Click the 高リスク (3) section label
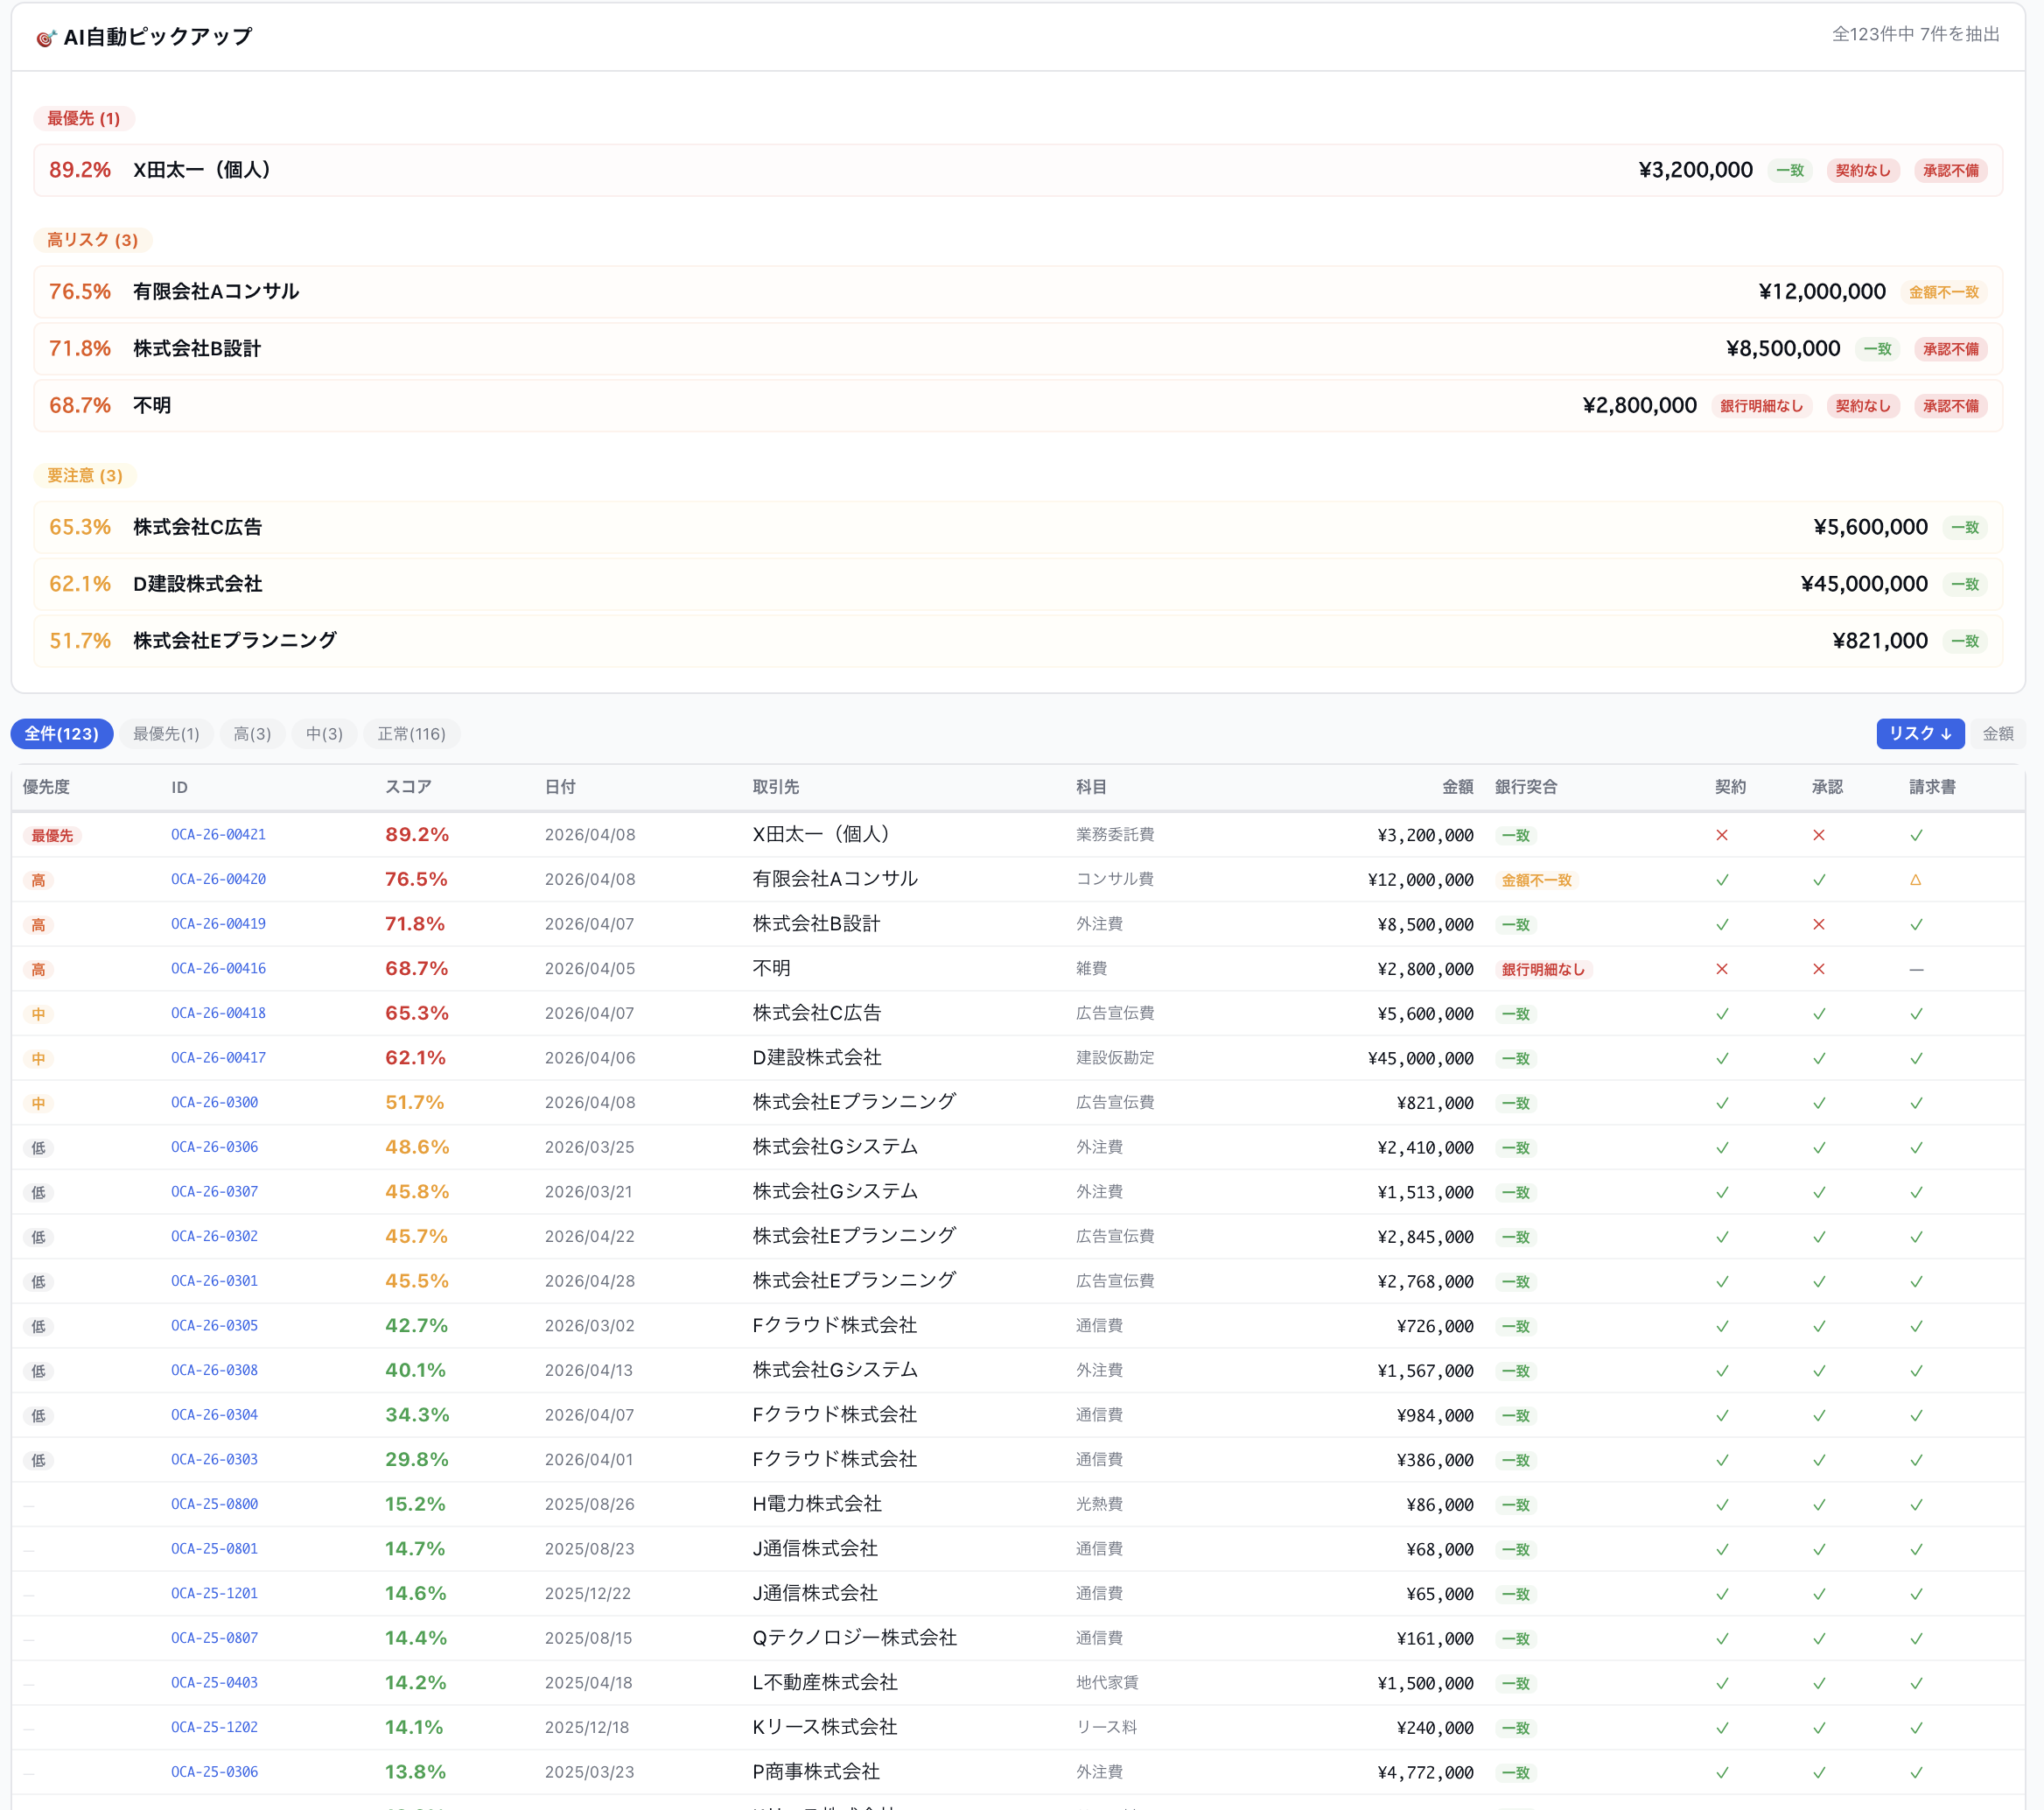2044x1810 pixels. [x=93, y=241]
